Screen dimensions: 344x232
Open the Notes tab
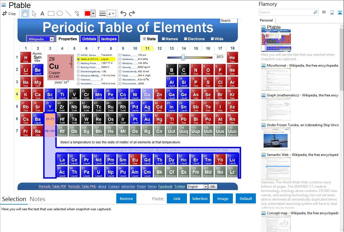tap(38, 199)
